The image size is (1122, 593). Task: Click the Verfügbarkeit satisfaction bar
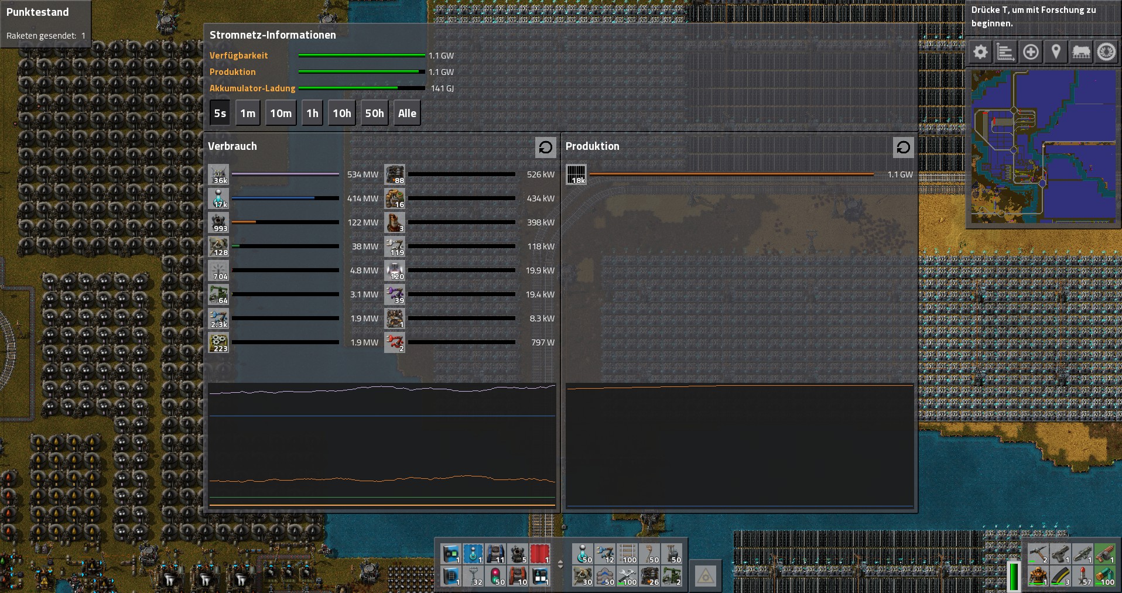click(x=362, y=56)
